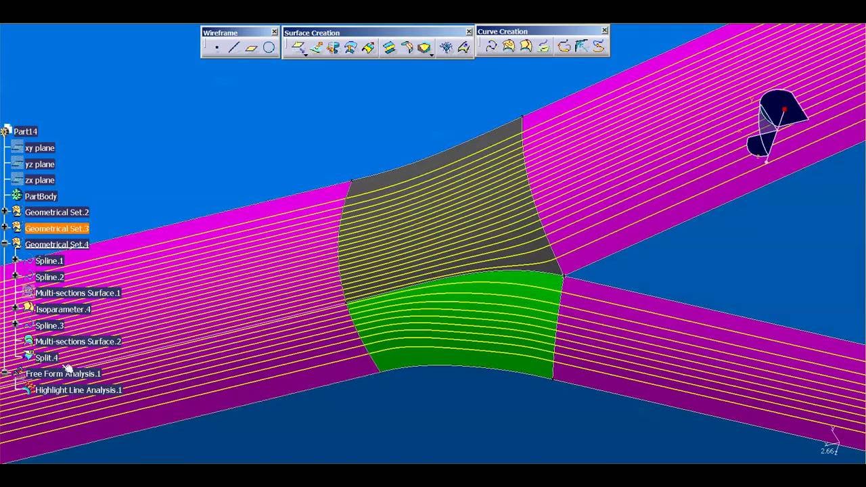866x487 pixels.
Task: Activate the Styling Extrapolate tool
Action: 368,47
